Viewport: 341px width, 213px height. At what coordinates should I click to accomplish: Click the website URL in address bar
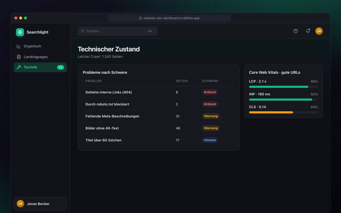point(172,18)
